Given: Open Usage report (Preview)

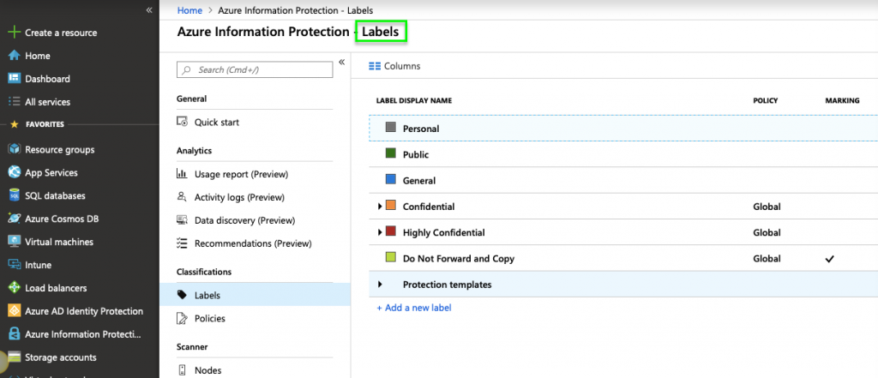Looking at the screenshot, I should click(241, 174).
